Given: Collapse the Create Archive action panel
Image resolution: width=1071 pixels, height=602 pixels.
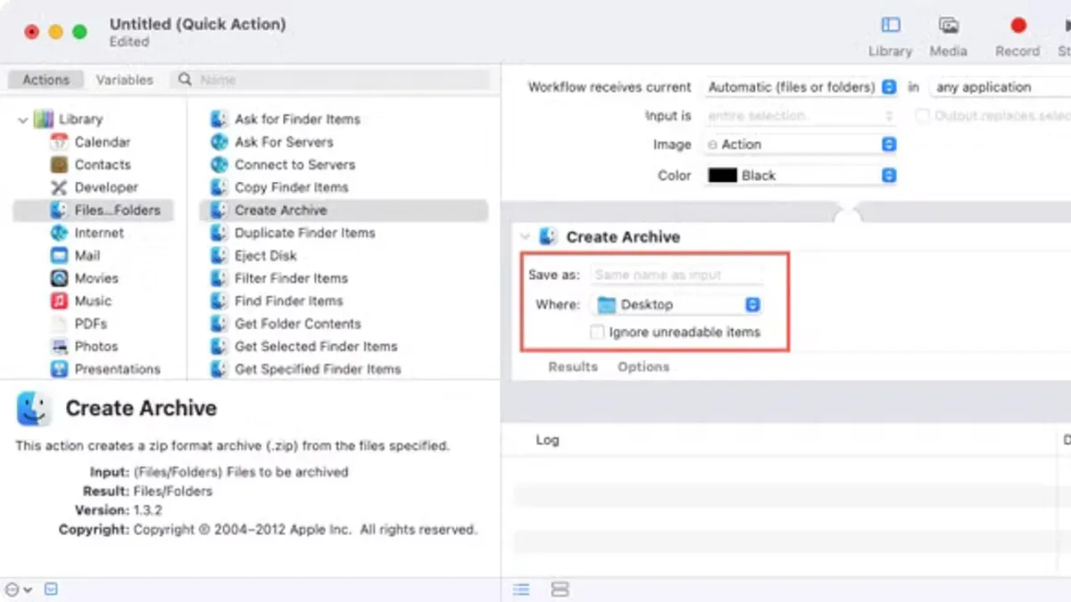Looking at the screenshot, I should point(524,237).
